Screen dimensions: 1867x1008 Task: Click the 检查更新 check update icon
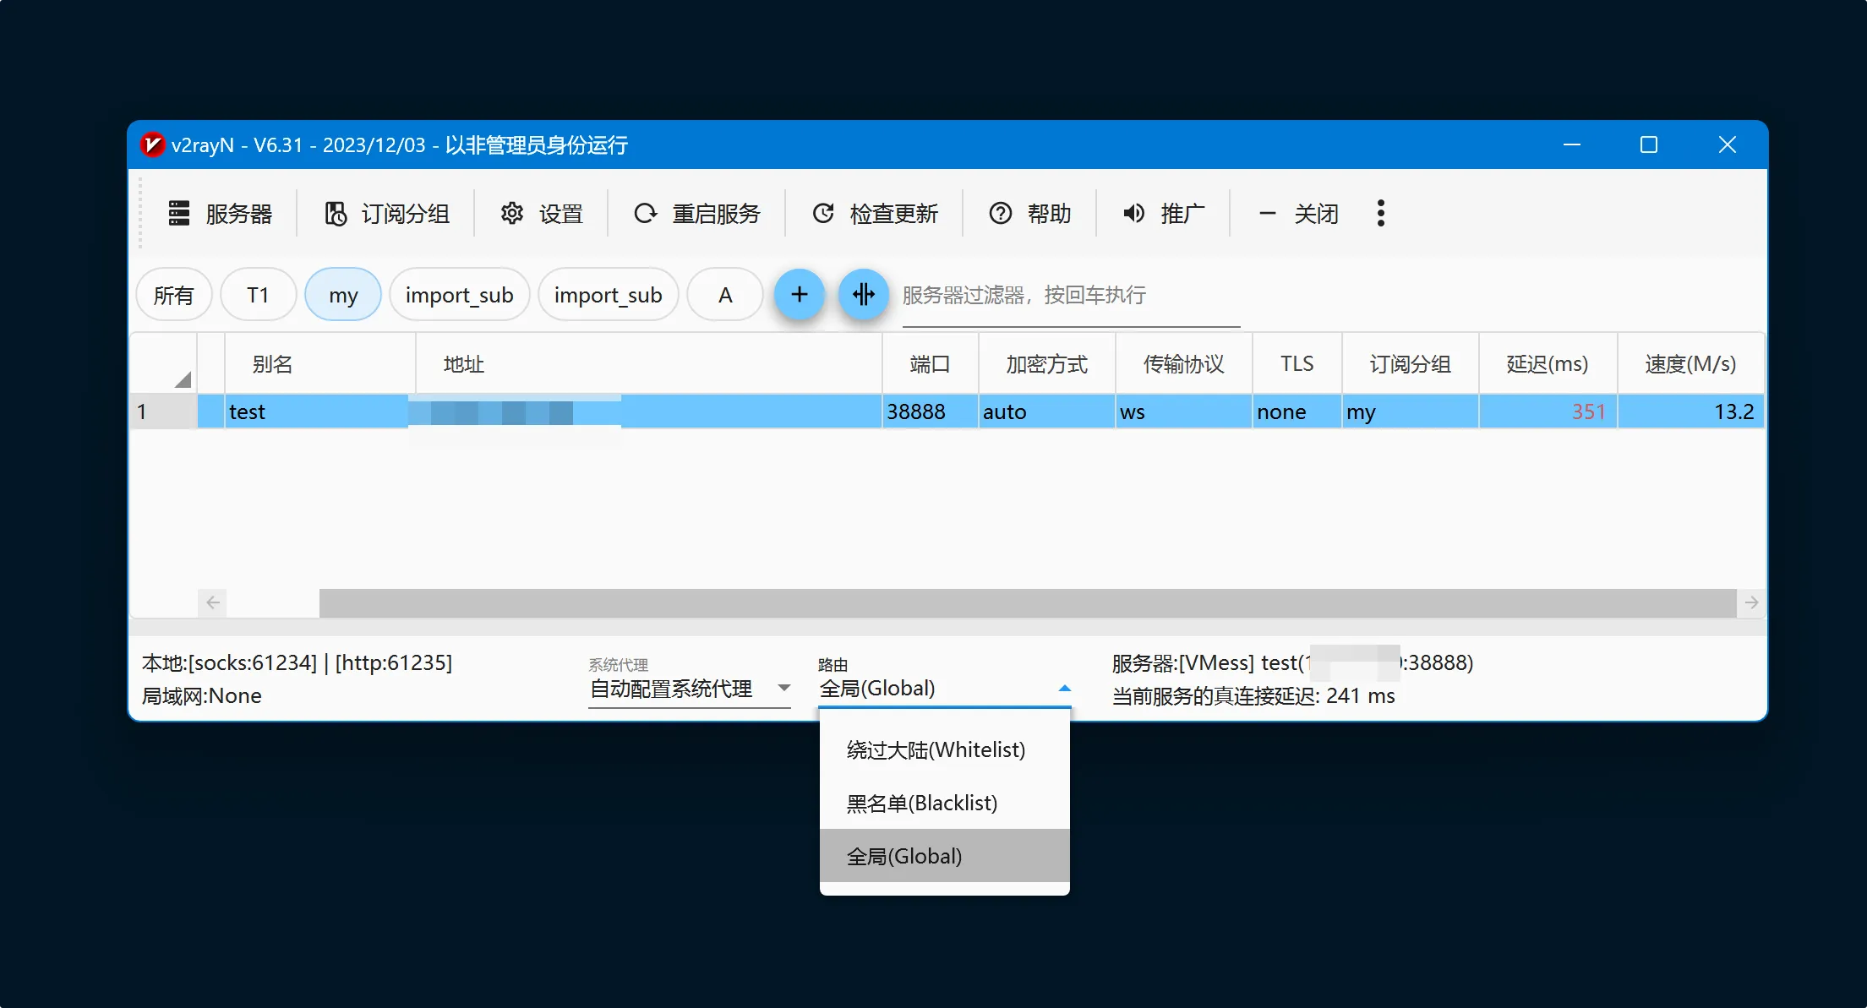coord(823,213)
